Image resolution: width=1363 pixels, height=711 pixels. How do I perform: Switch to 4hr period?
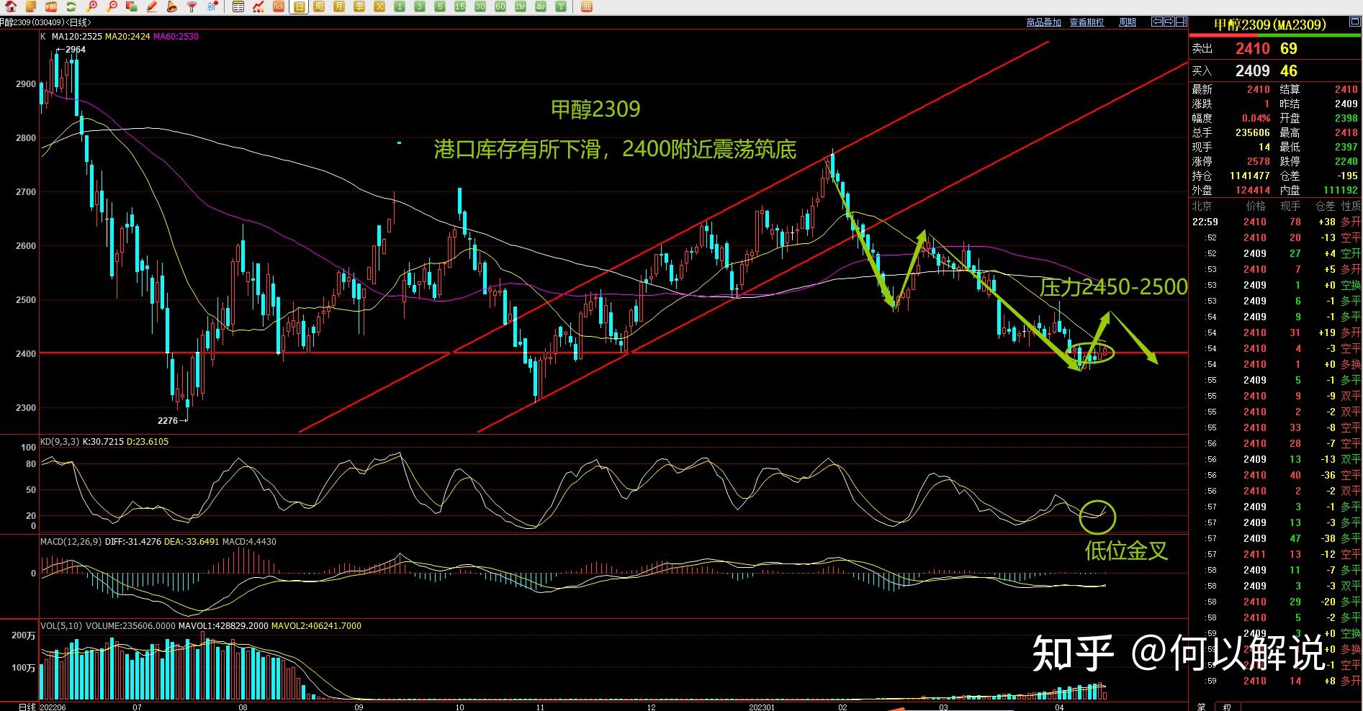click(541, 6)
